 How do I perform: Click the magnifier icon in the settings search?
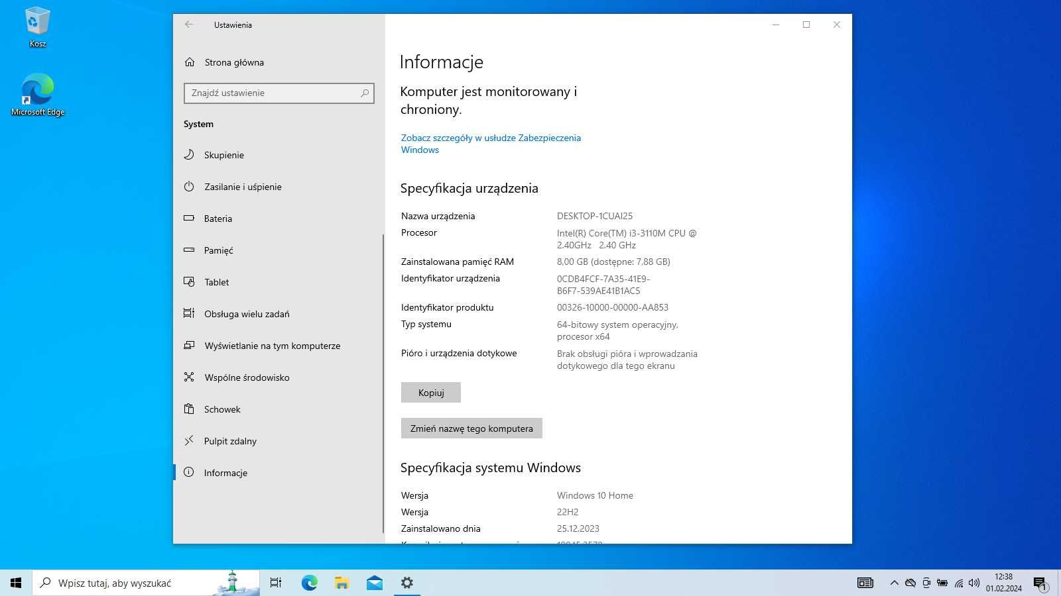tap(364, 93)
